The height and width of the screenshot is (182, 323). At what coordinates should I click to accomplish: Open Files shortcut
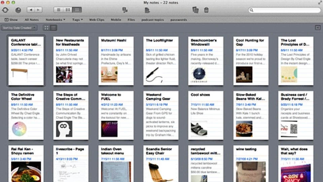click(x=131, y=20)
